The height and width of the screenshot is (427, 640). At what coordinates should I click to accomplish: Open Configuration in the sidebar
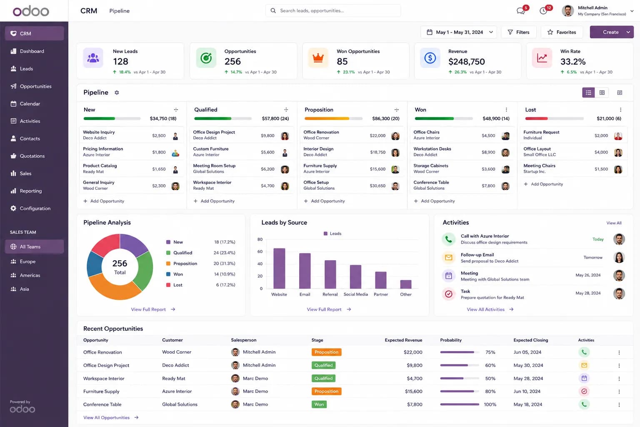pos(34,208)
